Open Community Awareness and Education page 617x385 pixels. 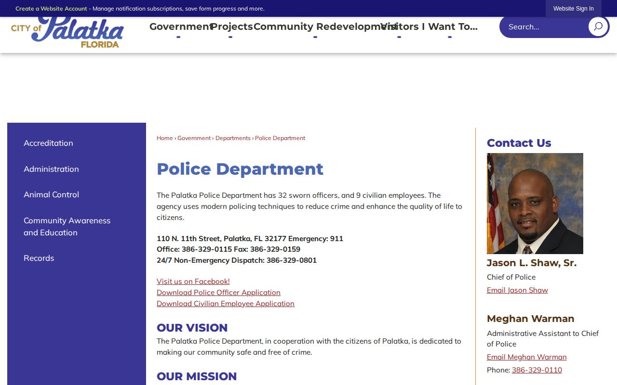(67, 226)
